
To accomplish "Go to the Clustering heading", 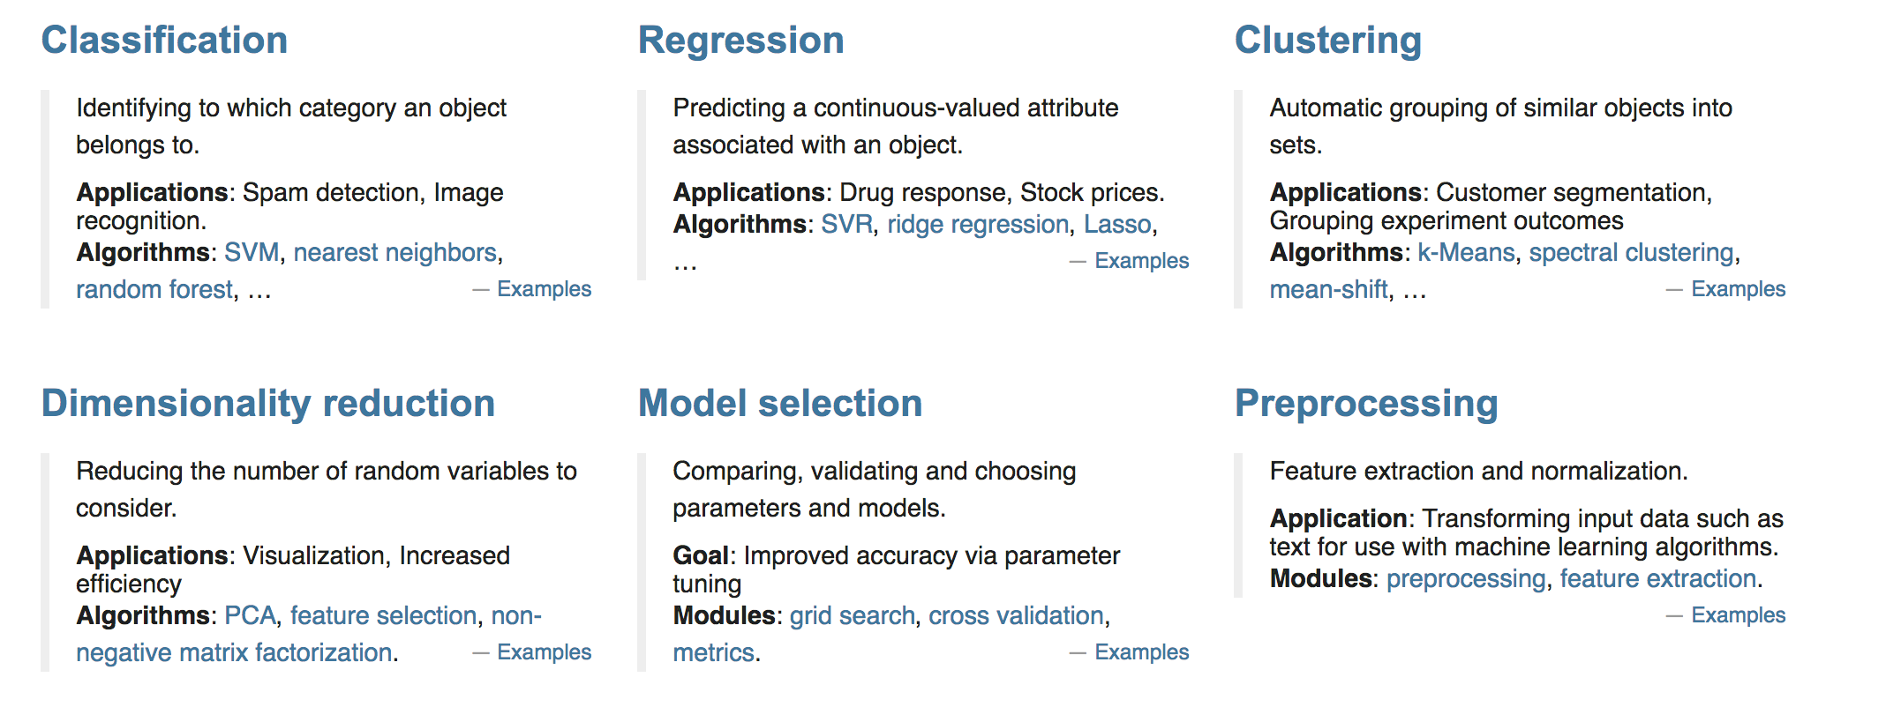I will 1328,41.
